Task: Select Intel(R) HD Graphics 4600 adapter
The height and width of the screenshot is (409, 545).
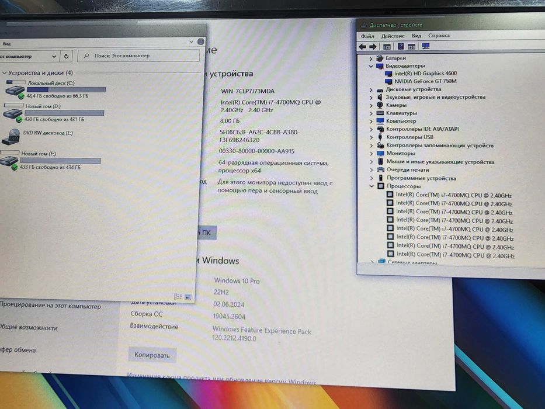Action: (x=425, y=74)
